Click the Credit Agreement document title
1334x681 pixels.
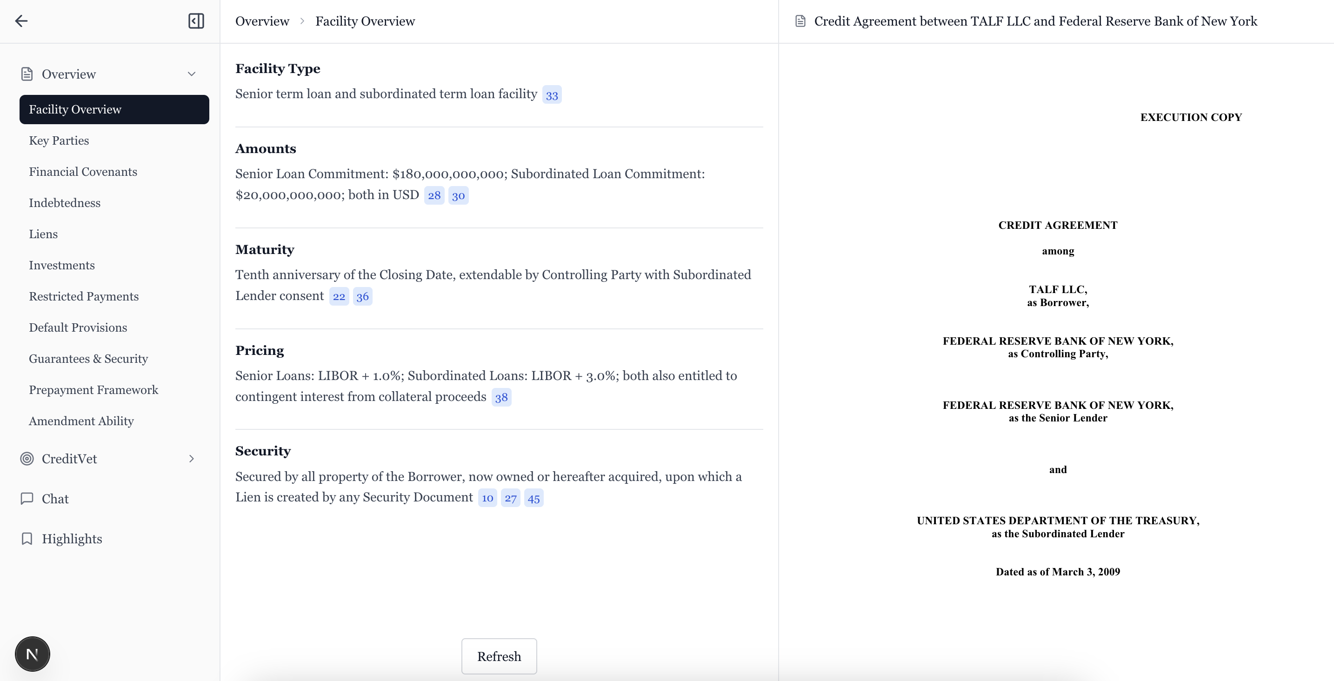coord(1035,21)
